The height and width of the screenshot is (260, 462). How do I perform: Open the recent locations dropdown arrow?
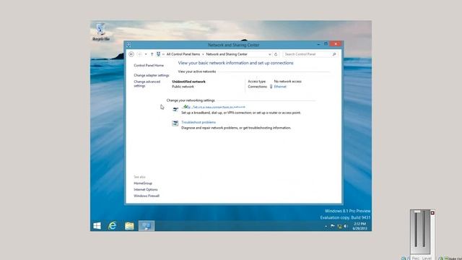pyautogui.click(x=146, y=54)
